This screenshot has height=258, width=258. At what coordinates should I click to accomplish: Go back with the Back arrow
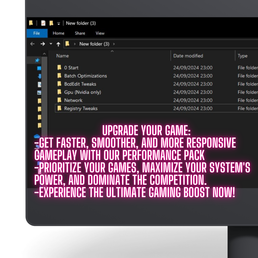pos(33,44)
